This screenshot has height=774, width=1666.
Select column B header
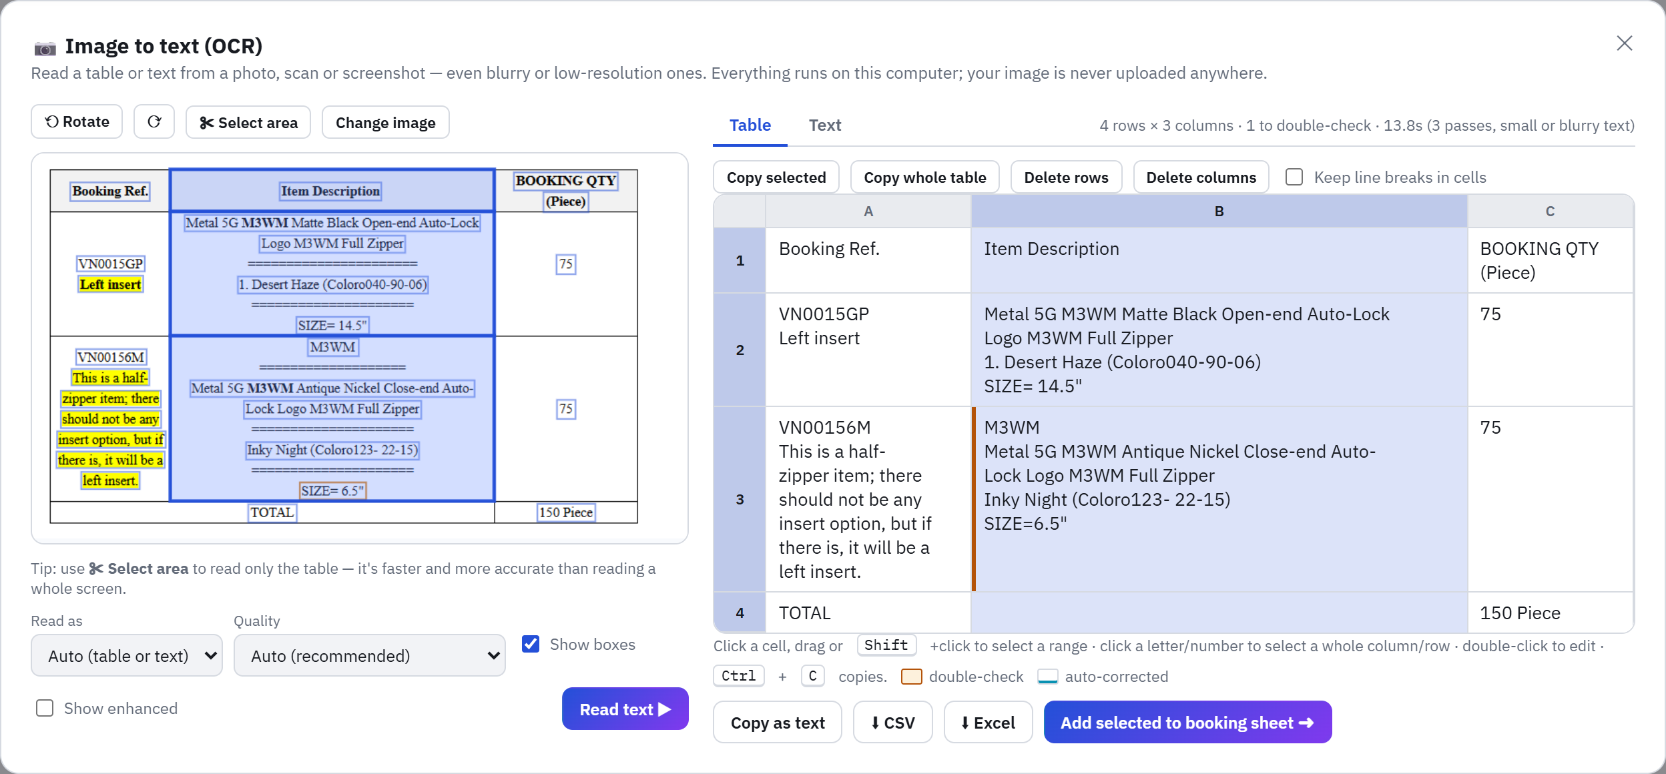point(1219,212)
